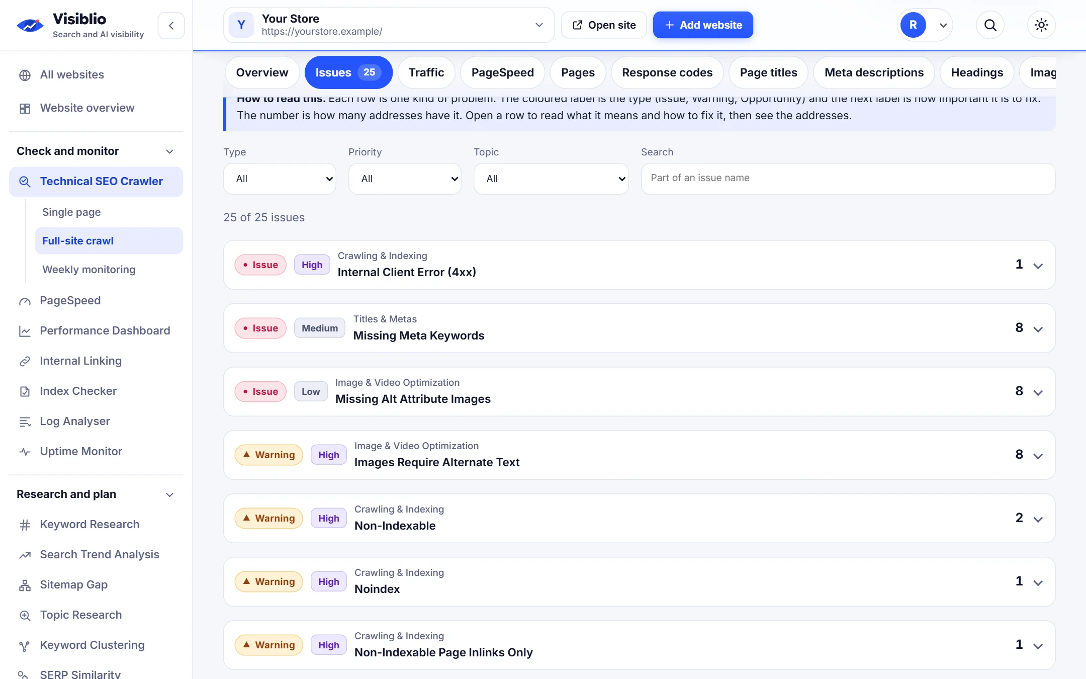Click the Open site button
This screenshot has height=679, width=1086.
tap(604, 25)
